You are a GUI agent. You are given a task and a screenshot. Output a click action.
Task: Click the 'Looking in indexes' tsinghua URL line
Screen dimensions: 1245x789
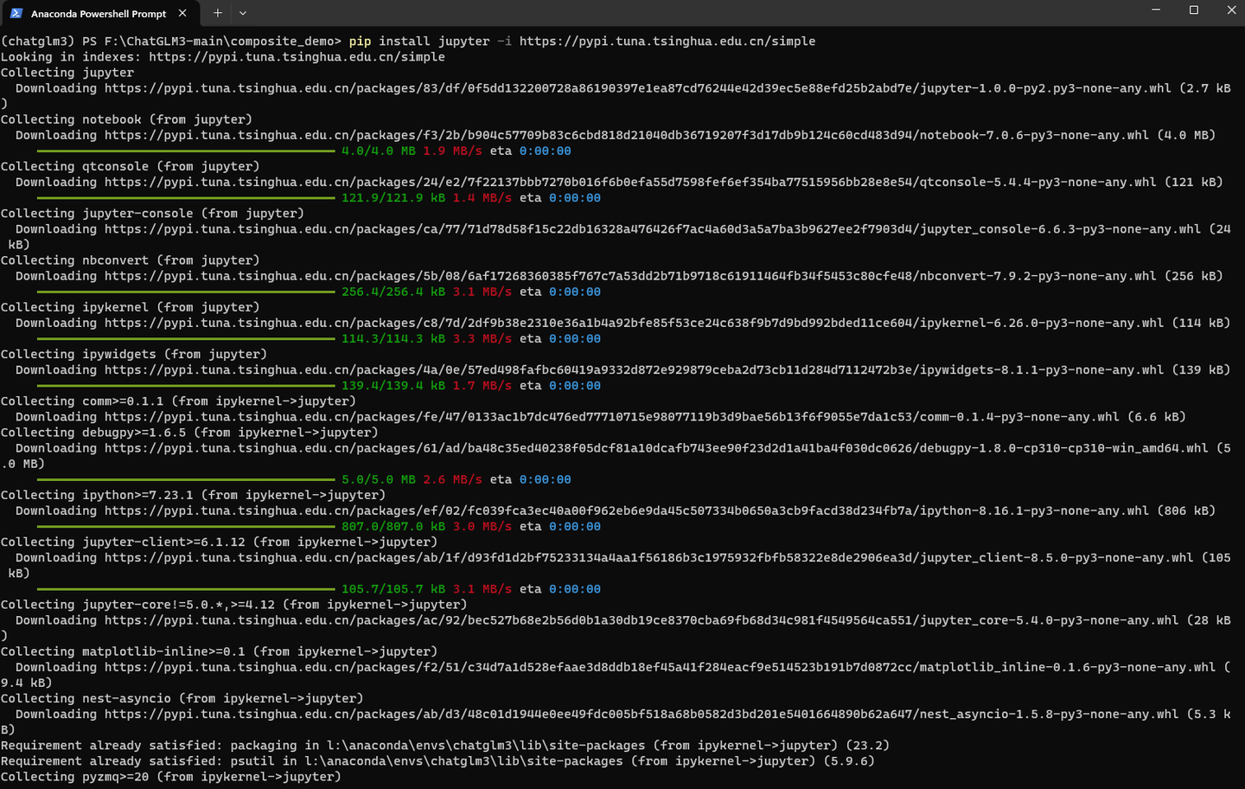(x=223, y=57)
